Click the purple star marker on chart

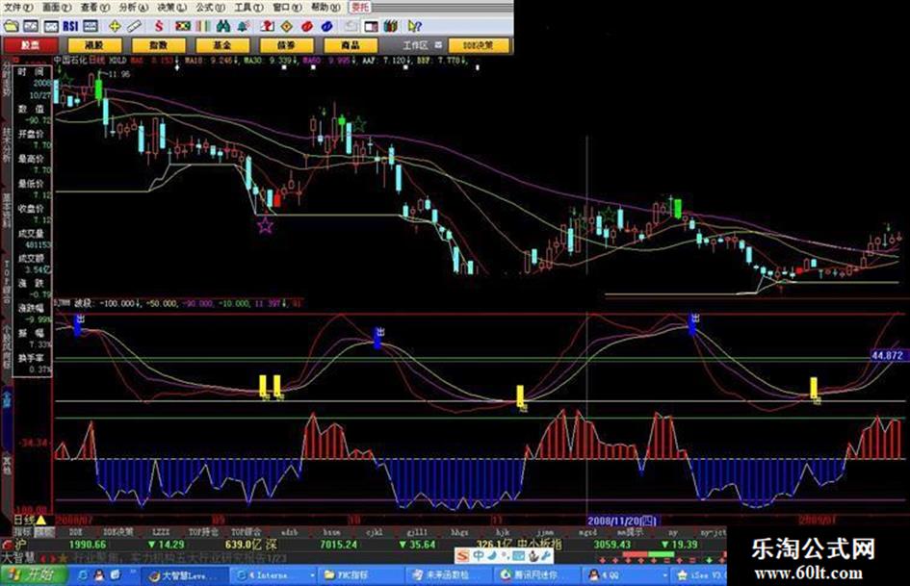pos(265,226)
